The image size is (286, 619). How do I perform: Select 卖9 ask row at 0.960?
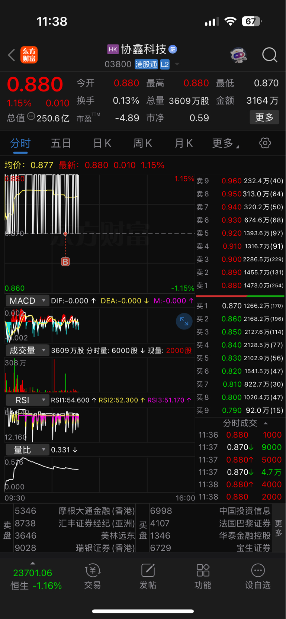(x=240, y=181)
